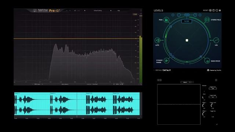Viewport: 235px width, 132px height.
Task: Click Pro-Q 3 undo arrow
Action: point(67,11)
